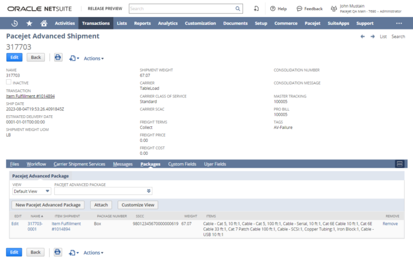Open Item Fulfillment #1014894 transaction link
The height and width of the screenshot is (267, 413).
(31, 96)
